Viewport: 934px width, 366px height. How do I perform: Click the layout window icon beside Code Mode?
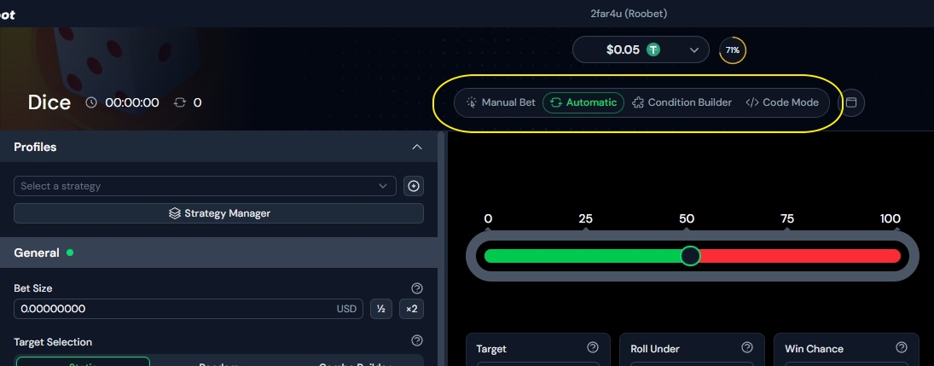point(851,102)
